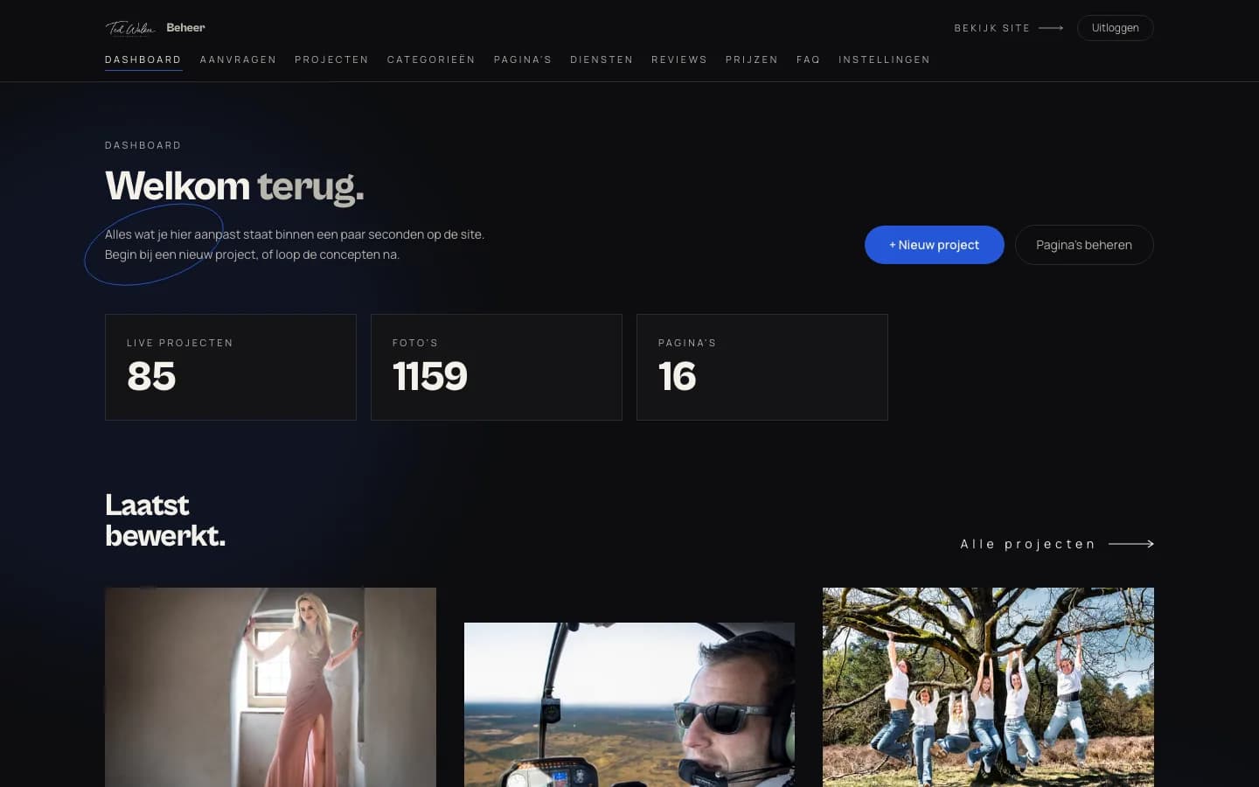
Task: Click the Welkom terug heading
Action: (x=234, y=186)
